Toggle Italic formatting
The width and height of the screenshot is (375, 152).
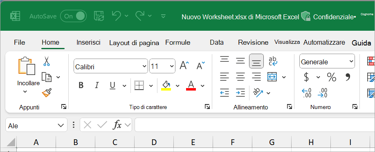coord(97,85)
